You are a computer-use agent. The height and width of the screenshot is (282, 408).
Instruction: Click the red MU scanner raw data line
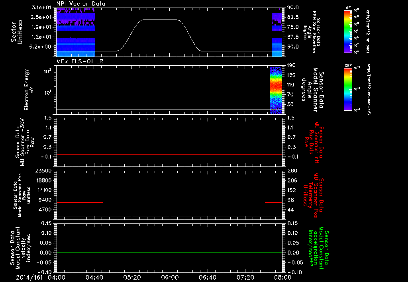tap(169, 154)
